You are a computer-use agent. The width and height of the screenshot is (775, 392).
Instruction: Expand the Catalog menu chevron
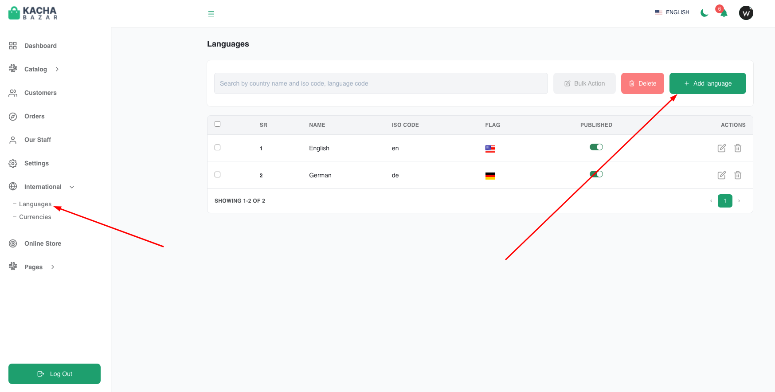coord(57,69)
